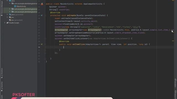The image size is (177, 99).
Task: Click 'AdapterView.OnItemClickListener' in listener
Action: coord(111,38)
